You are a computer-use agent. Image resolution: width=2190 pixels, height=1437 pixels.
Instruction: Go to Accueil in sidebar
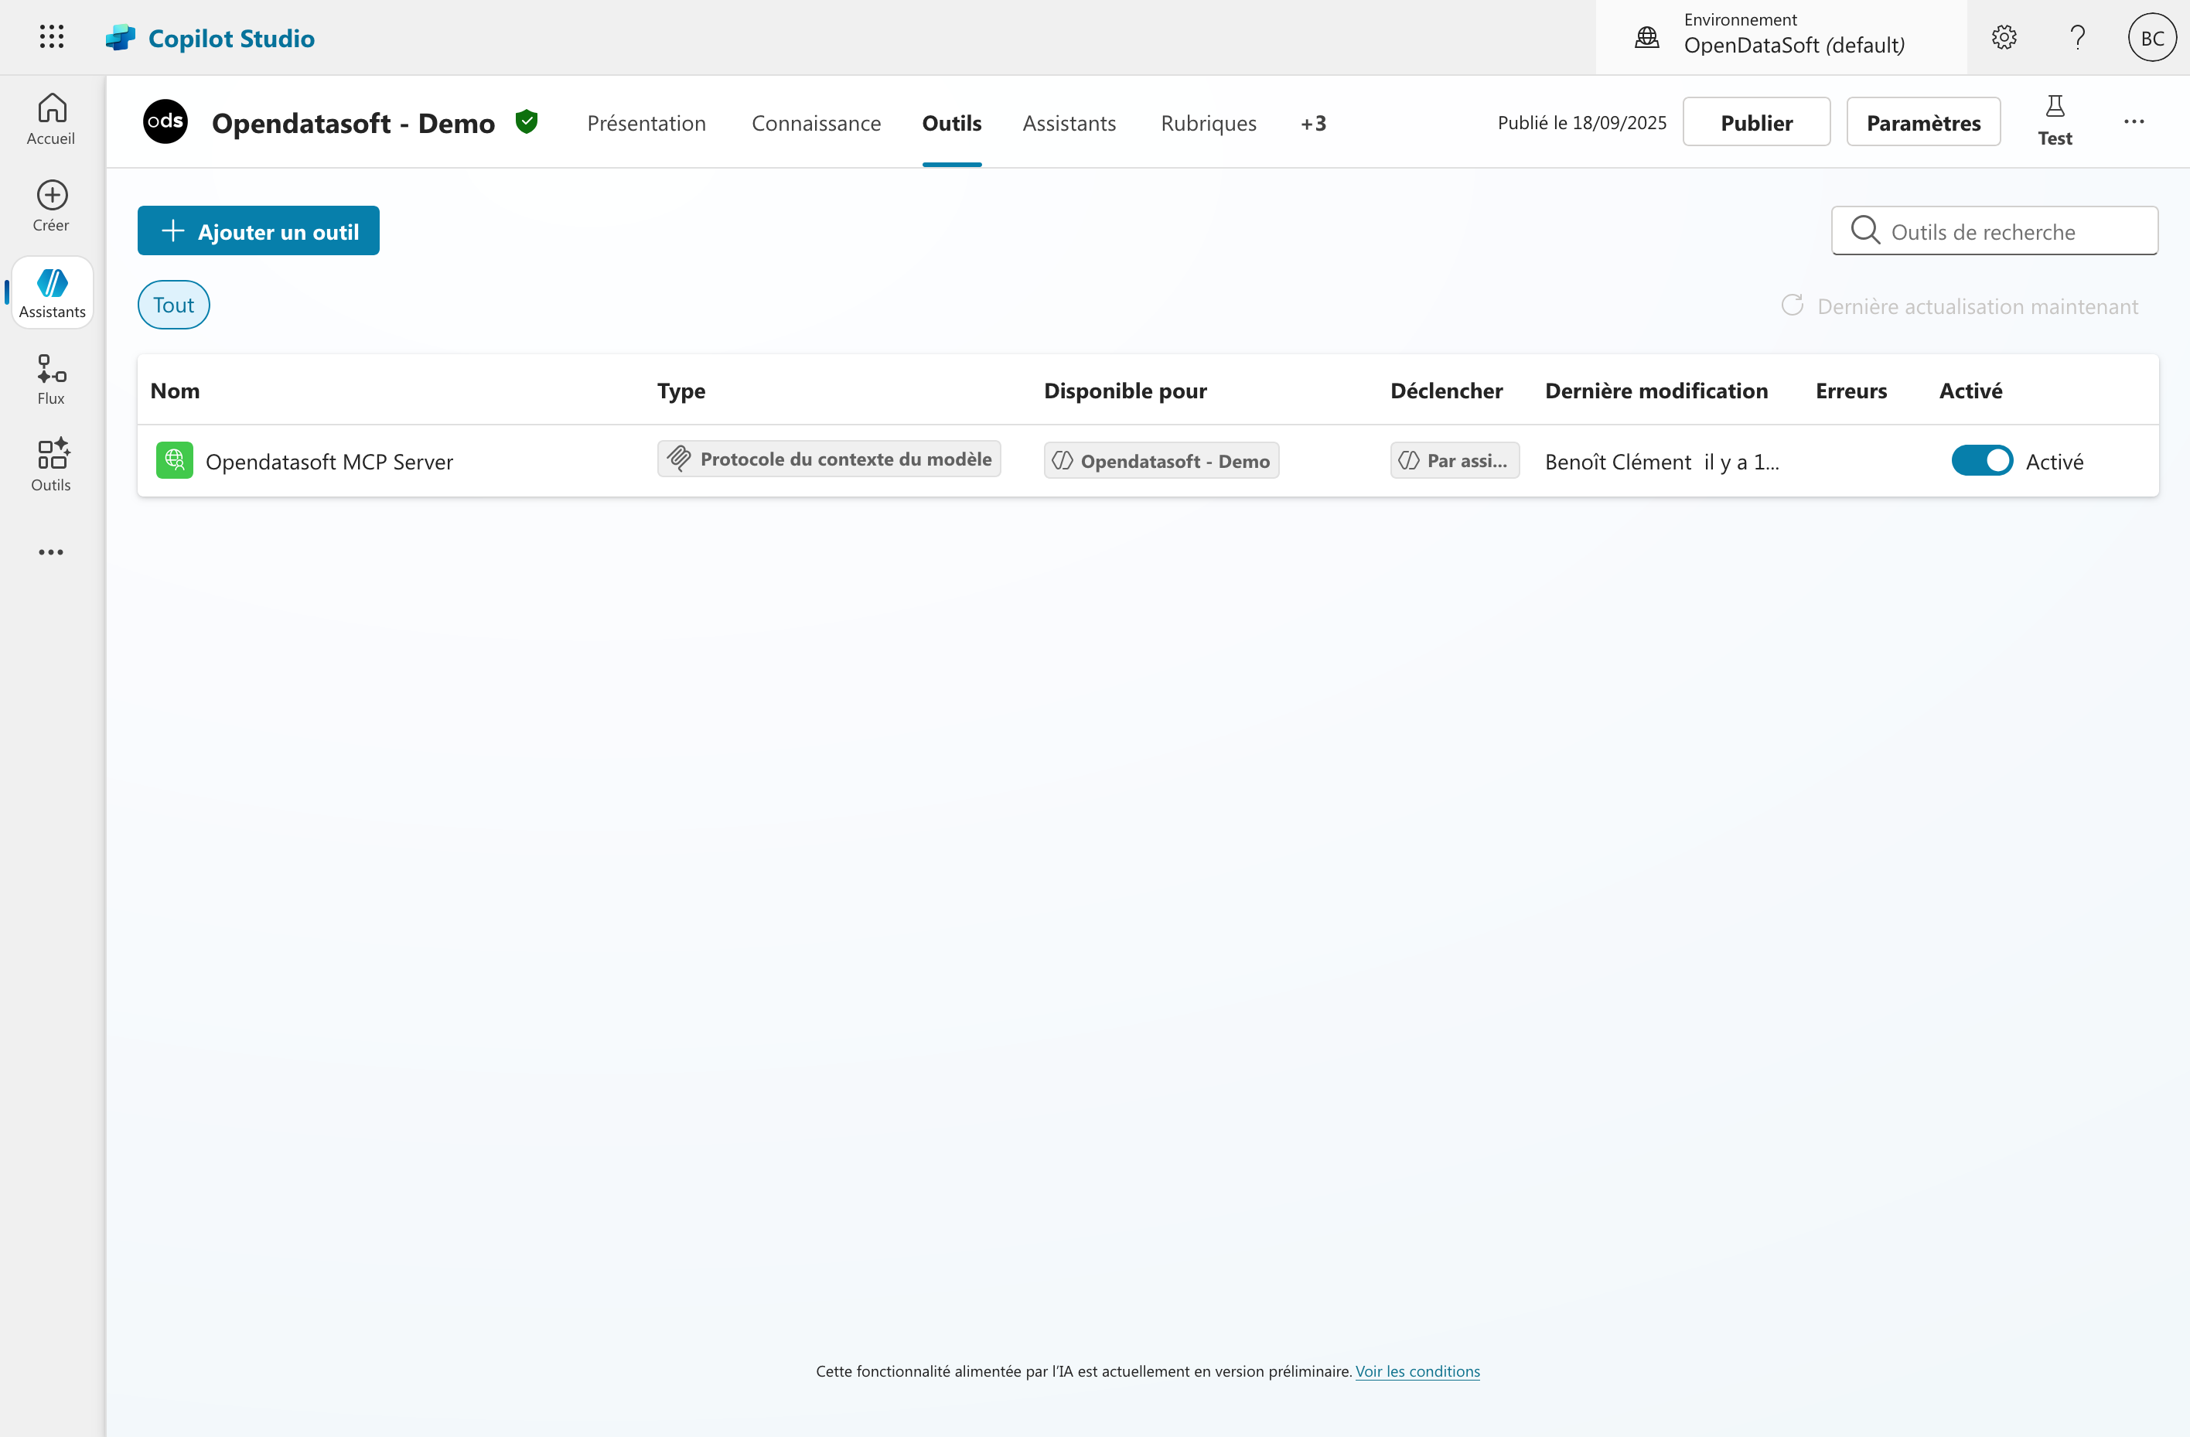[52, 119]
